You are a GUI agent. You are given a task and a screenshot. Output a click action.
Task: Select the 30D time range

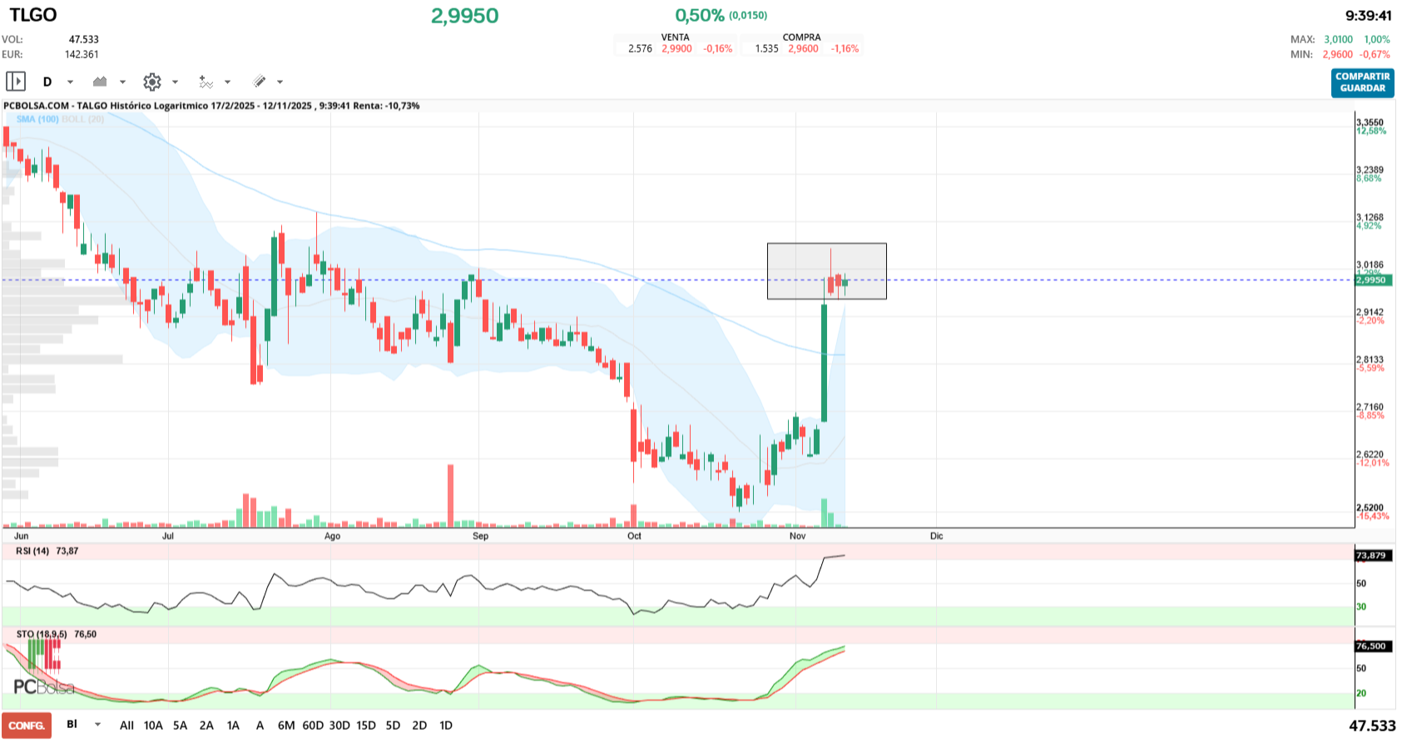[x=339, y=726]
